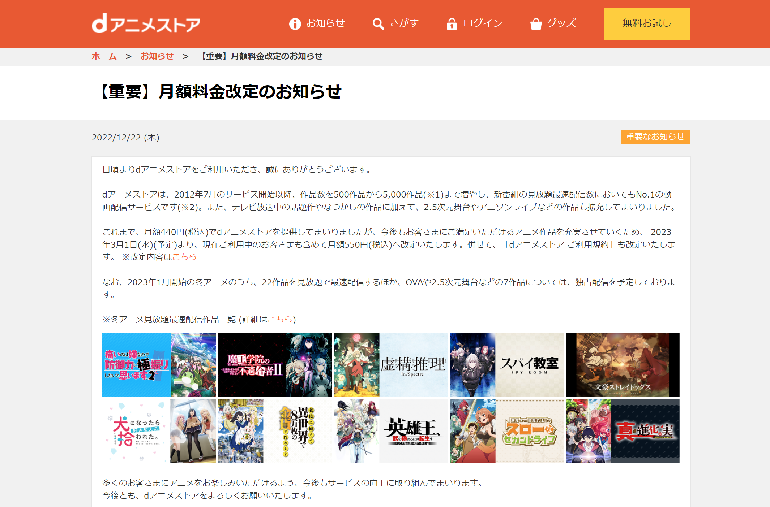Image resolution: width=770 pixels, height=507 pixels.
Task: Go to ホーム breadcrumb link
Action: [x=104, y=56]
